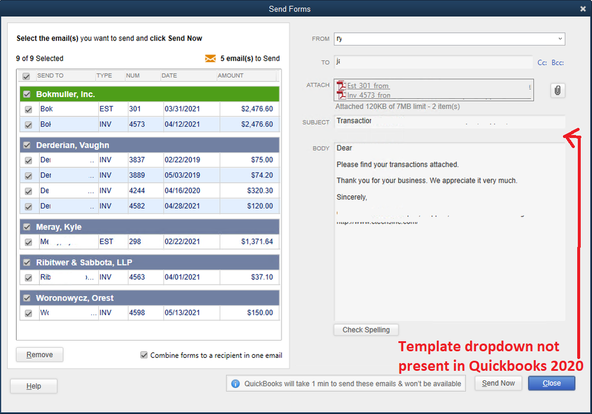Click the 04/12/2021 date cell

pyautogui.click(x=191, y=125)
